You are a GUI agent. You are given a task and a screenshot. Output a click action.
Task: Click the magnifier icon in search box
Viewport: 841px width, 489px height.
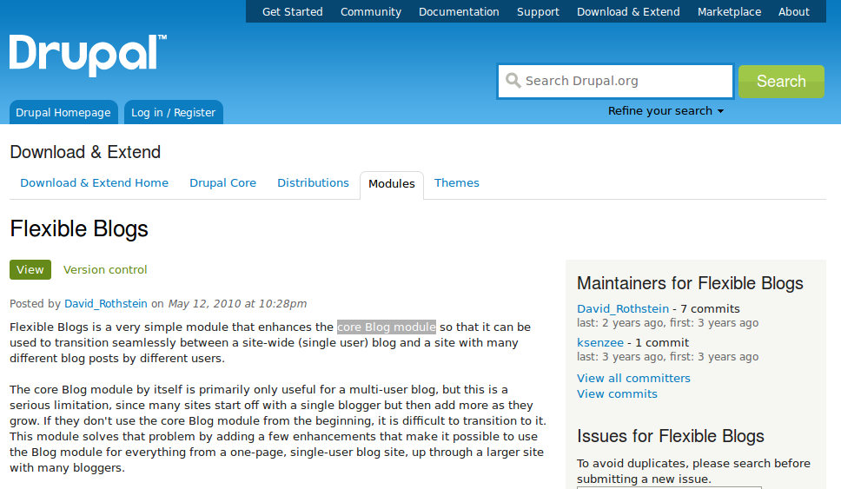coord(513,81)
